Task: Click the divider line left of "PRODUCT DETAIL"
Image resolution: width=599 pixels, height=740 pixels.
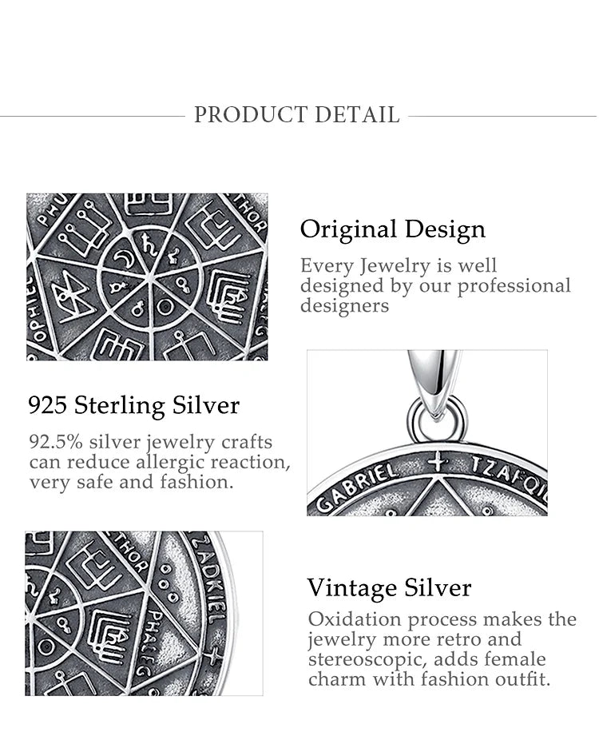Action: pyautogui.click(x=92, y=116)
